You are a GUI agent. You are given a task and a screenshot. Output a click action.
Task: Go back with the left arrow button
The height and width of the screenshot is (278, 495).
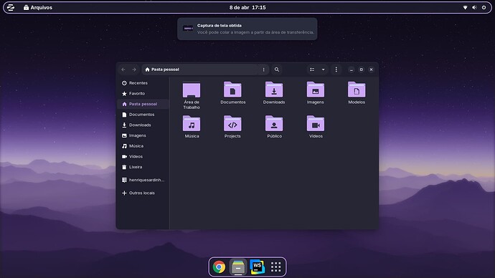pyautogui.click(x=123, y=69)
